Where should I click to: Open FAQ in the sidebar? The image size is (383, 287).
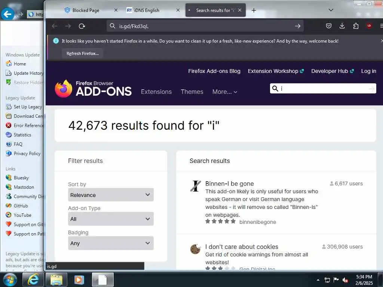click(x=18, y=144)
